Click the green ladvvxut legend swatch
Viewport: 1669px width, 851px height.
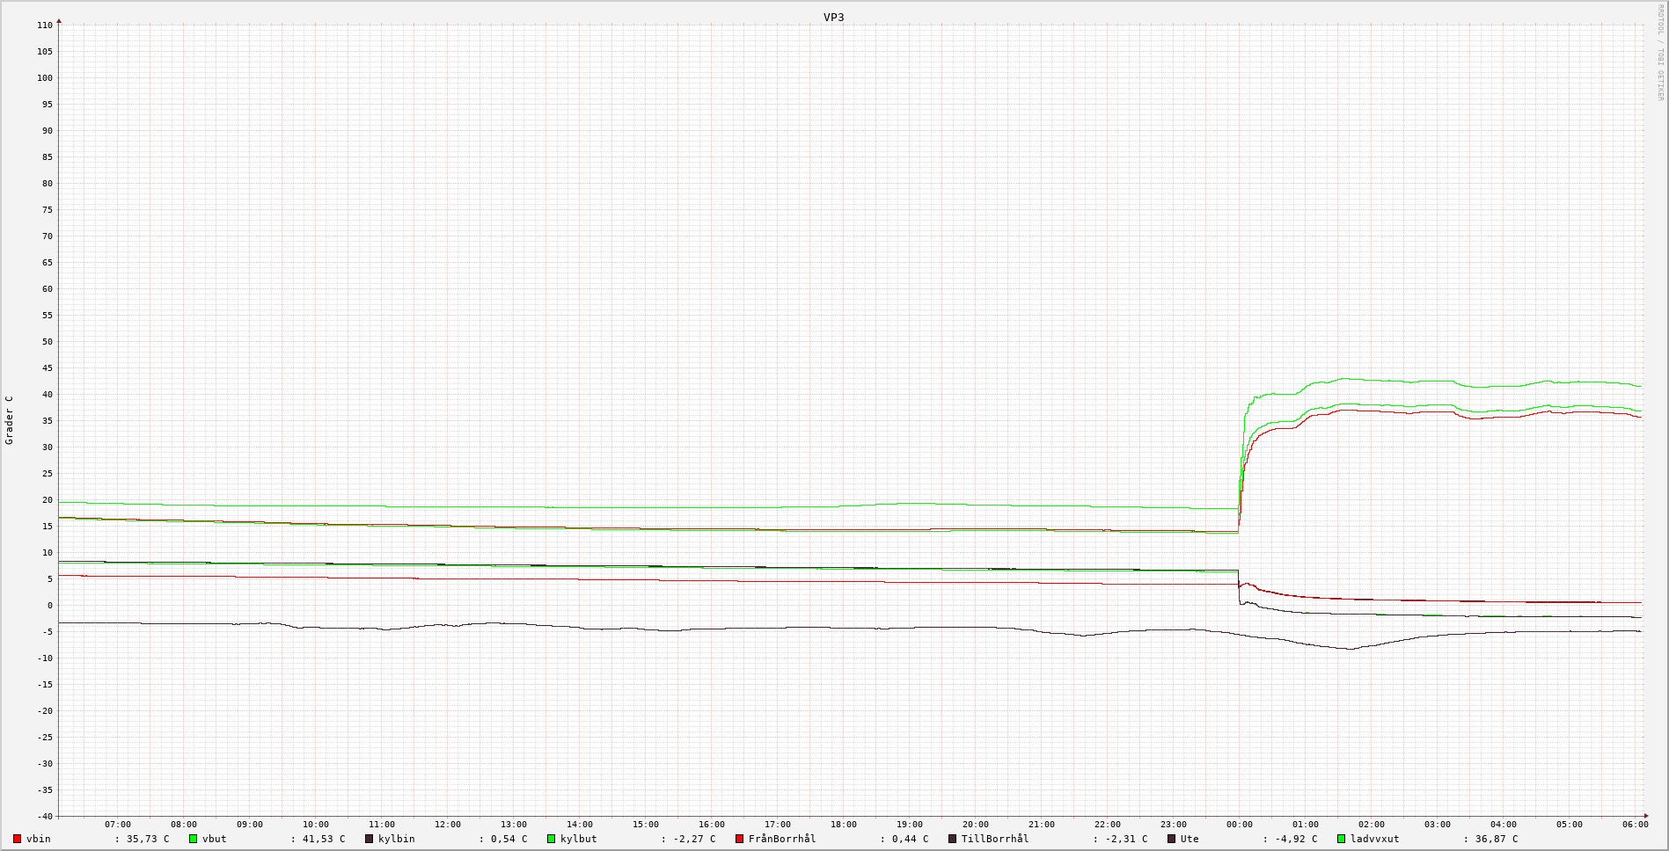pos(1342,839)
